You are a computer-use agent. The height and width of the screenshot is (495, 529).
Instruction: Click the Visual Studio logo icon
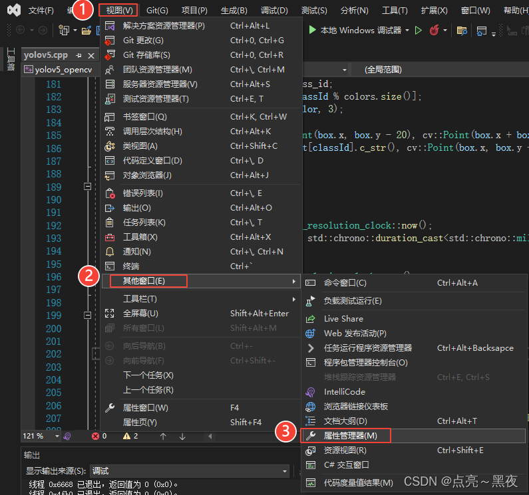(x=14, y=10)
